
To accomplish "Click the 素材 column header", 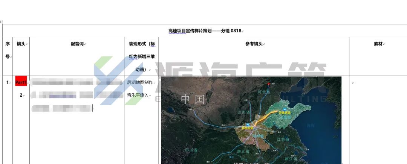I will 378,44.
